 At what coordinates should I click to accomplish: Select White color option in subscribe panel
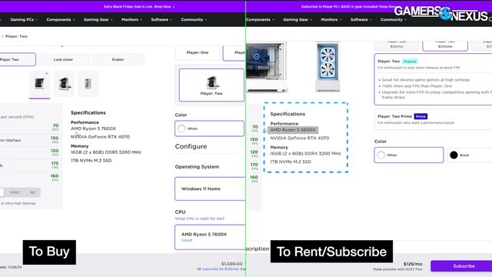(x=409, y=155)
